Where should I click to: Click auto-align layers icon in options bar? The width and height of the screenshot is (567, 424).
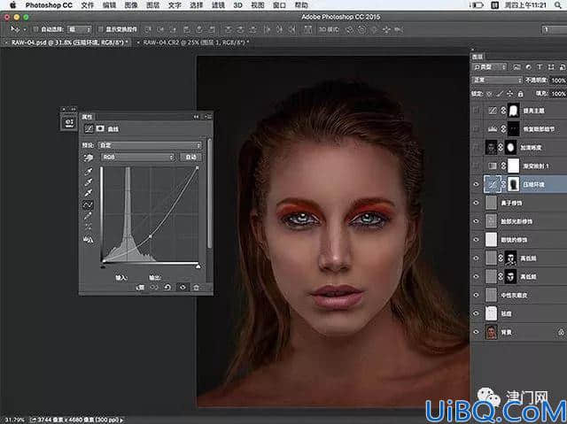tap(307, 29)
